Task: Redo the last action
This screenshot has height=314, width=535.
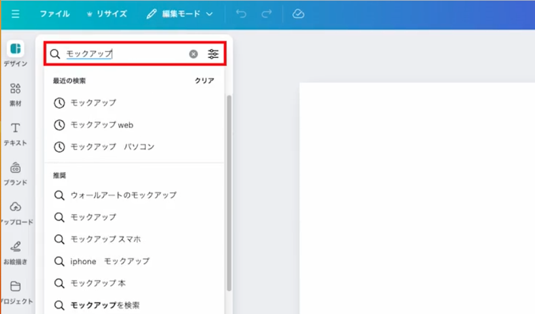Action: [266, 14]
